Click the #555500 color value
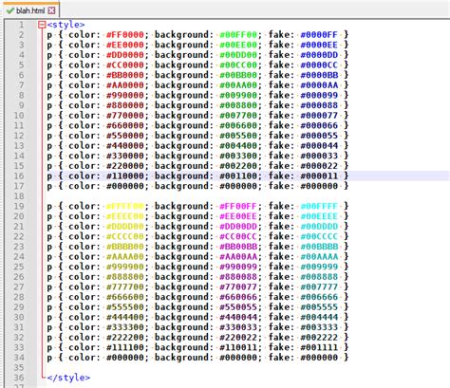The image size is (450, 388). click(125, 307)
